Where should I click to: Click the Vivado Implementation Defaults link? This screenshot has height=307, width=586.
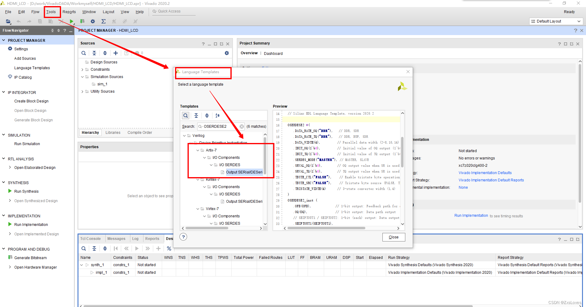(x=485, y=173)
